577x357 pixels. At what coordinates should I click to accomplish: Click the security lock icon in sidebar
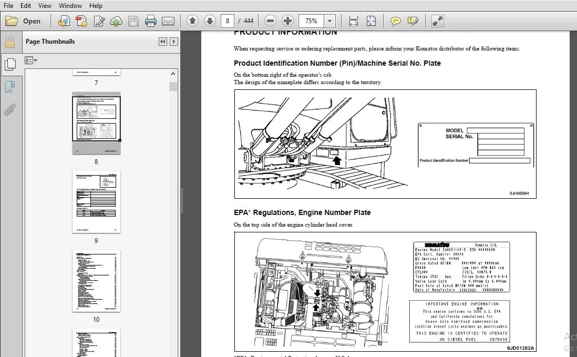click(10, 42)
